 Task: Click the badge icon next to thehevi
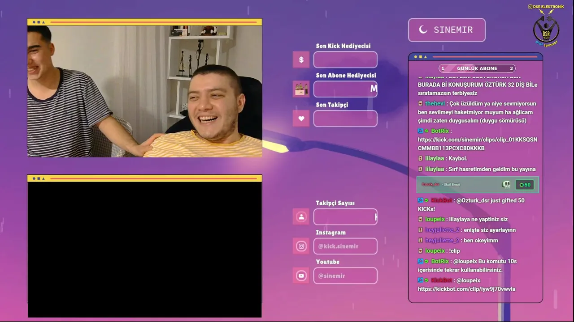(420, 104)
